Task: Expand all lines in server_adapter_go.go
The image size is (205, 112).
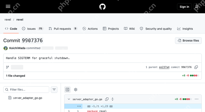Action: point(112,99)
